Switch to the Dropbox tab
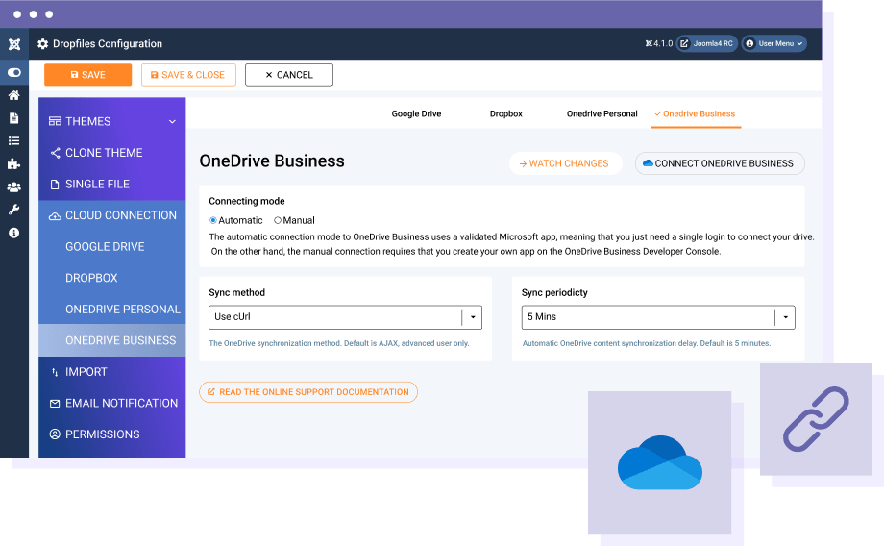This screenshot has width=884, height=546. tap(506, 114)
